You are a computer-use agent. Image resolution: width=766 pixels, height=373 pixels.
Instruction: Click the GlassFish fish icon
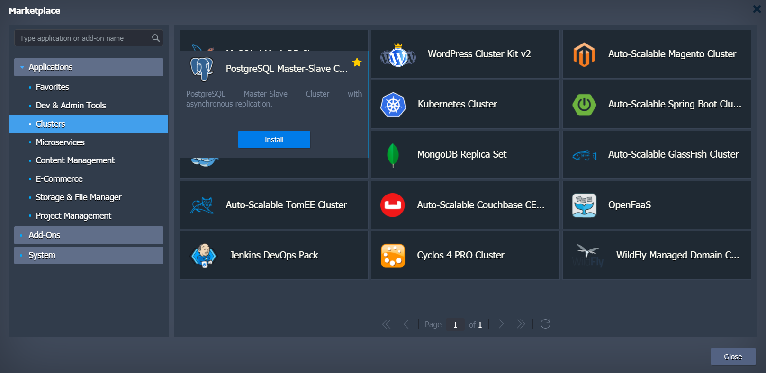[584, 155]
